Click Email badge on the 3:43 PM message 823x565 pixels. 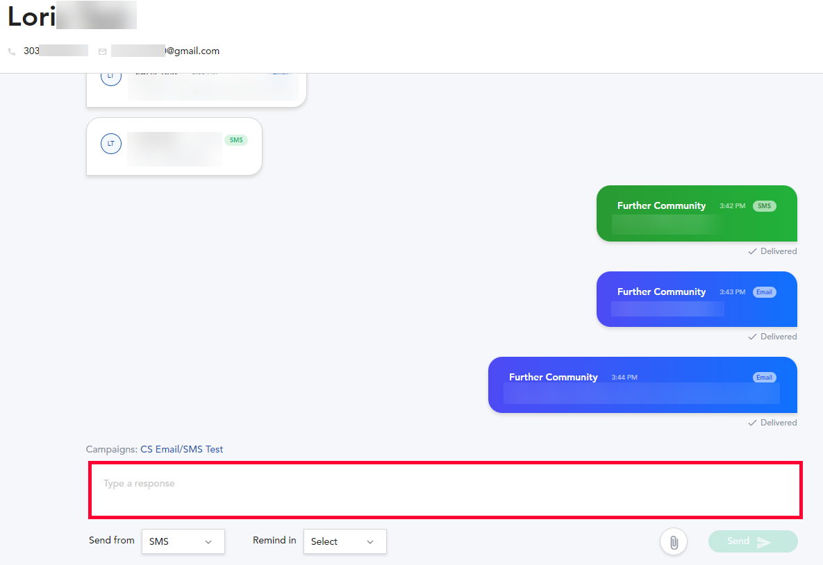pyautogui.click(x=764, y=292)
